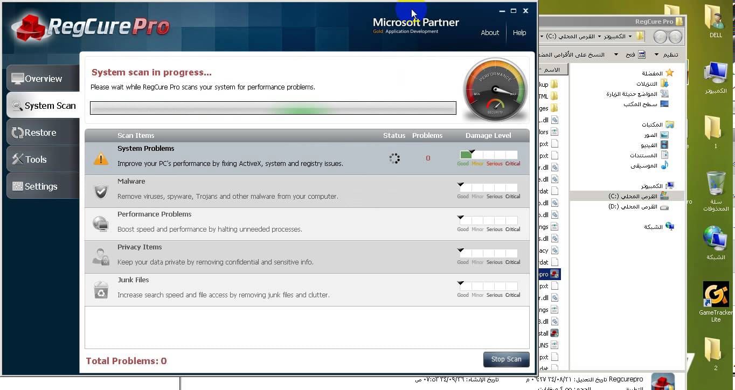
Task: Switch to the System Scan tab
Action: (43, 106)
